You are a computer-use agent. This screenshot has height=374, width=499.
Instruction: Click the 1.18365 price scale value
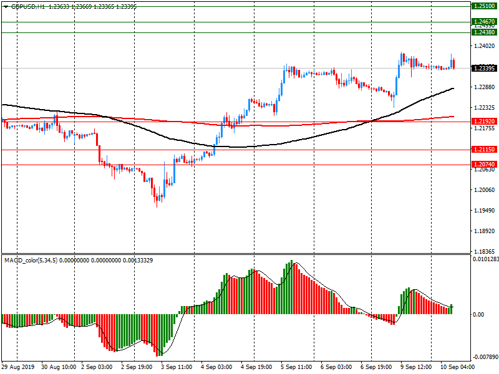[x=485, y=251]
